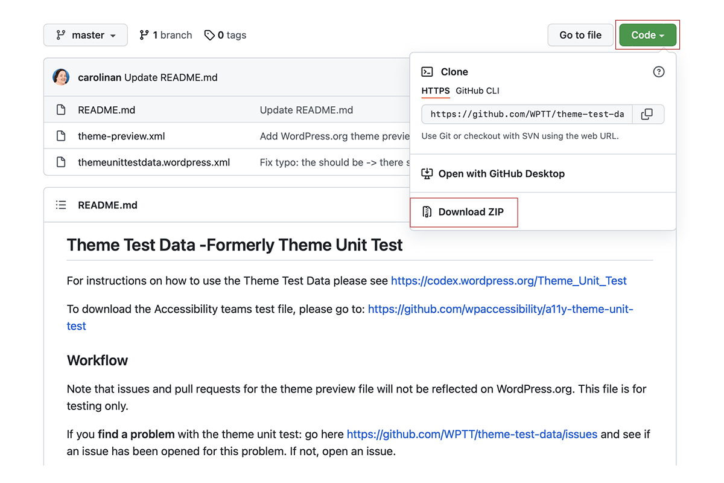Click the Workflow heading

[98, 360]
